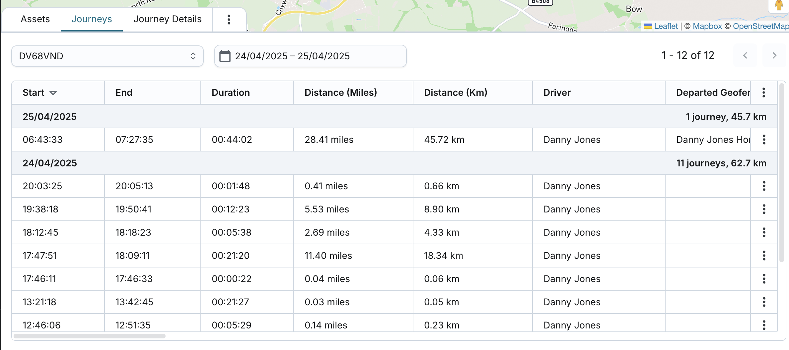Viewport: 789px width, 350px height.
Task: Open row menu for 17:47:51 journey
Action: tap(764, 256)
